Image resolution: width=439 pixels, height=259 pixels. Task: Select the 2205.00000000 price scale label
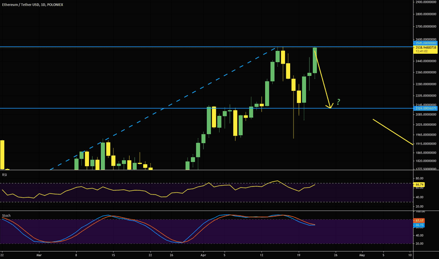click(426, 96)
